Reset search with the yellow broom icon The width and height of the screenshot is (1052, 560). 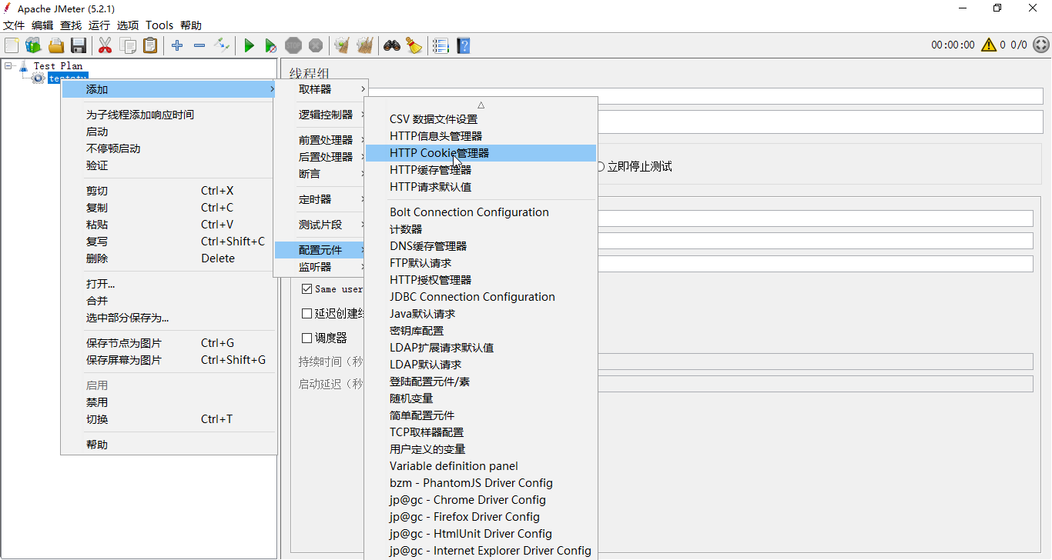[414, 45]
